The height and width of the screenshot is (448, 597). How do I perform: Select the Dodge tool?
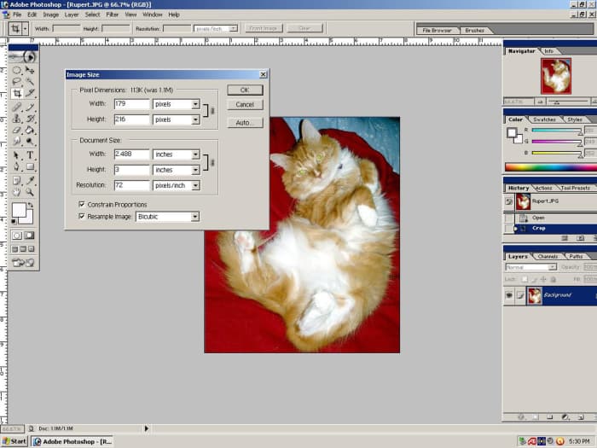(30, 142)
